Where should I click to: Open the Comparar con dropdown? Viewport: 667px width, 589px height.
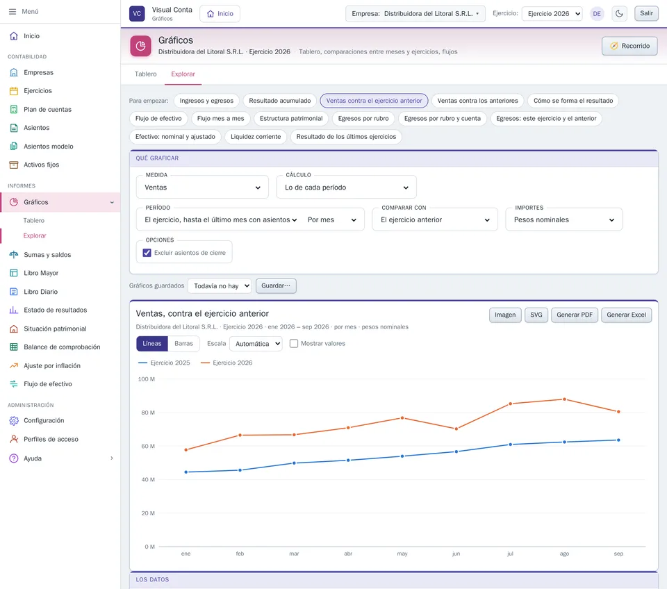435,220
